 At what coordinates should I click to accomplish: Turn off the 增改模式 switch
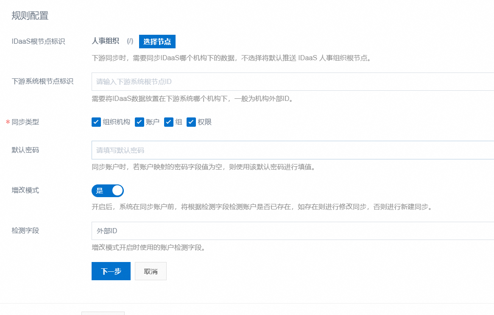click(107, 191)
